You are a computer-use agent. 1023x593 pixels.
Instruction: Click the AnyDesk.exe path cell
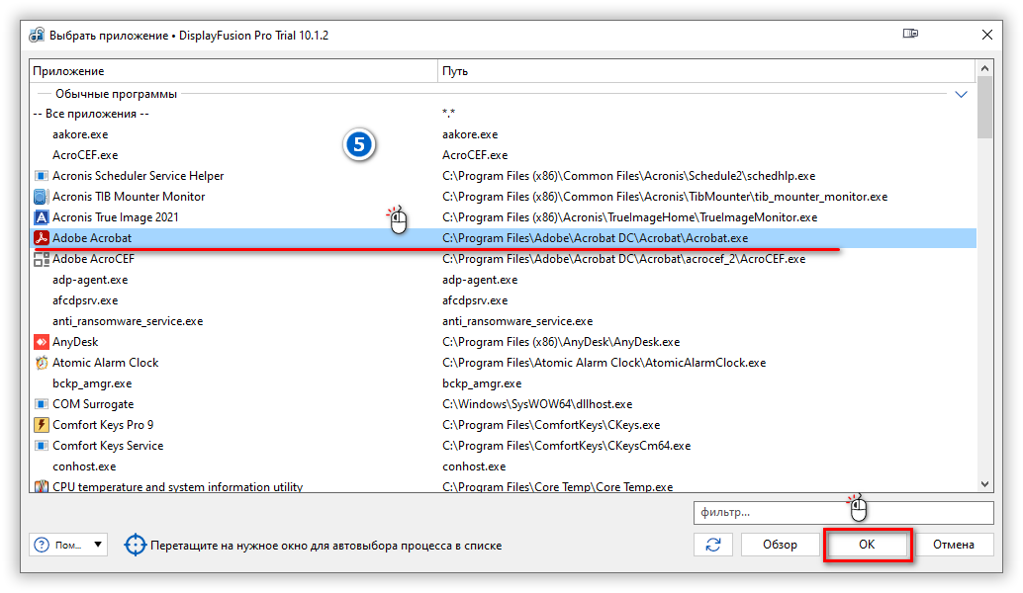click(561, 342)
